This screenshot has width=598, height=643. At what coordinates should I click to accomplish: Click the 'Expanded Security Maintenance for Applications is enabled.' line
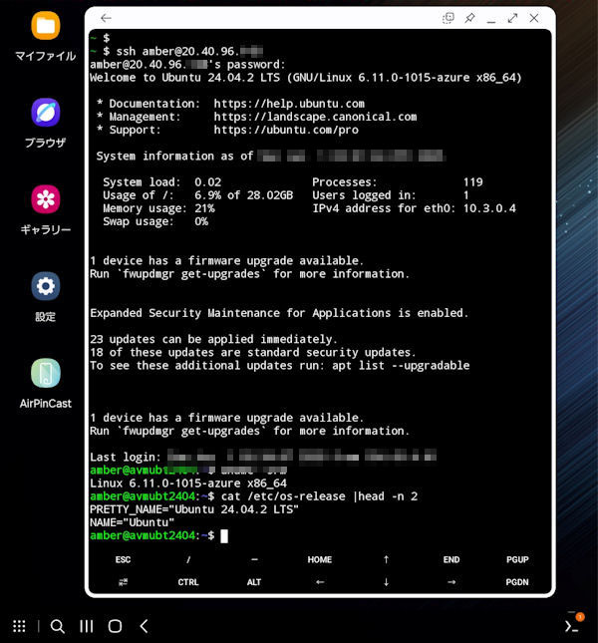click(x=279, y=313)
